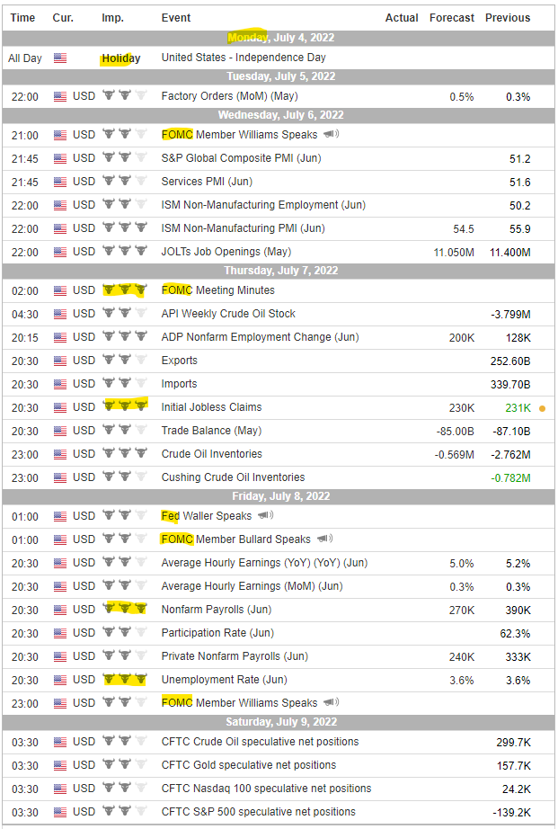
Task: Open the Factory Orders (MoM) (May) event
Action: pyautogui.click(x=229, y=95)
